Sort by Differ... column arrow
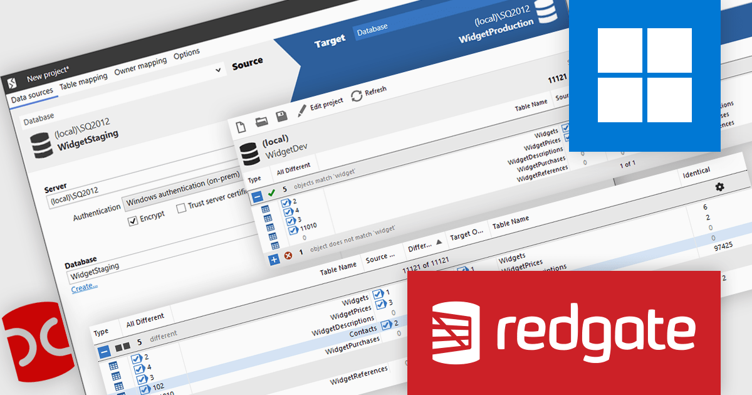This screenshot has height=395, width=752. click(439, 241)
